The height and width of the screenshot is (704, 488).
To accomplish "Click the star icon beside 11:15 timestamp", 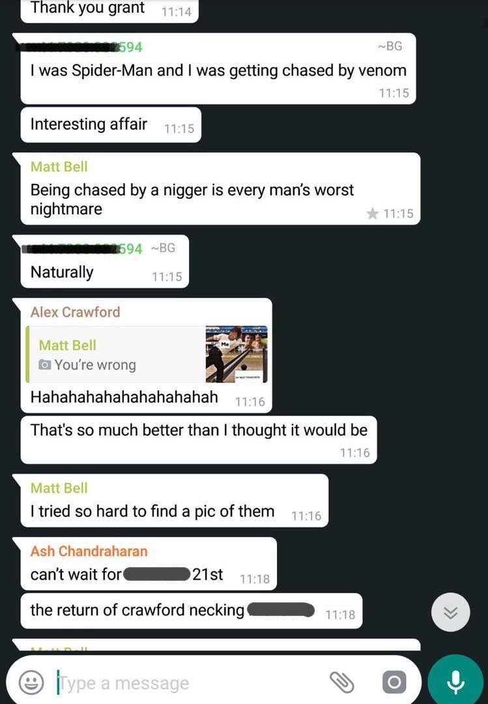I will 372,213.
